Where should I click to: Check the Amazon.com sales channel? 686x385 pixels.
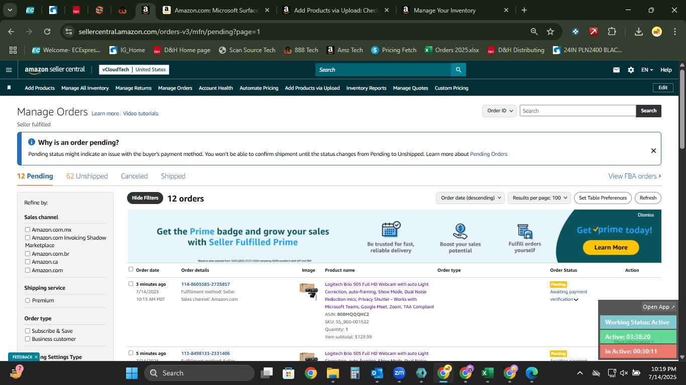point(28,270)
